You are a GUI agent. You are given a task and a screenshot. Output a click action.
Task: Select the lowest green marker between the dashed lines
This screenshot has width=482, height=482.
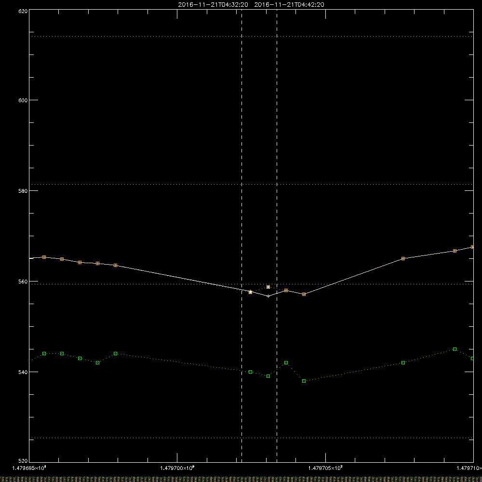268,376
